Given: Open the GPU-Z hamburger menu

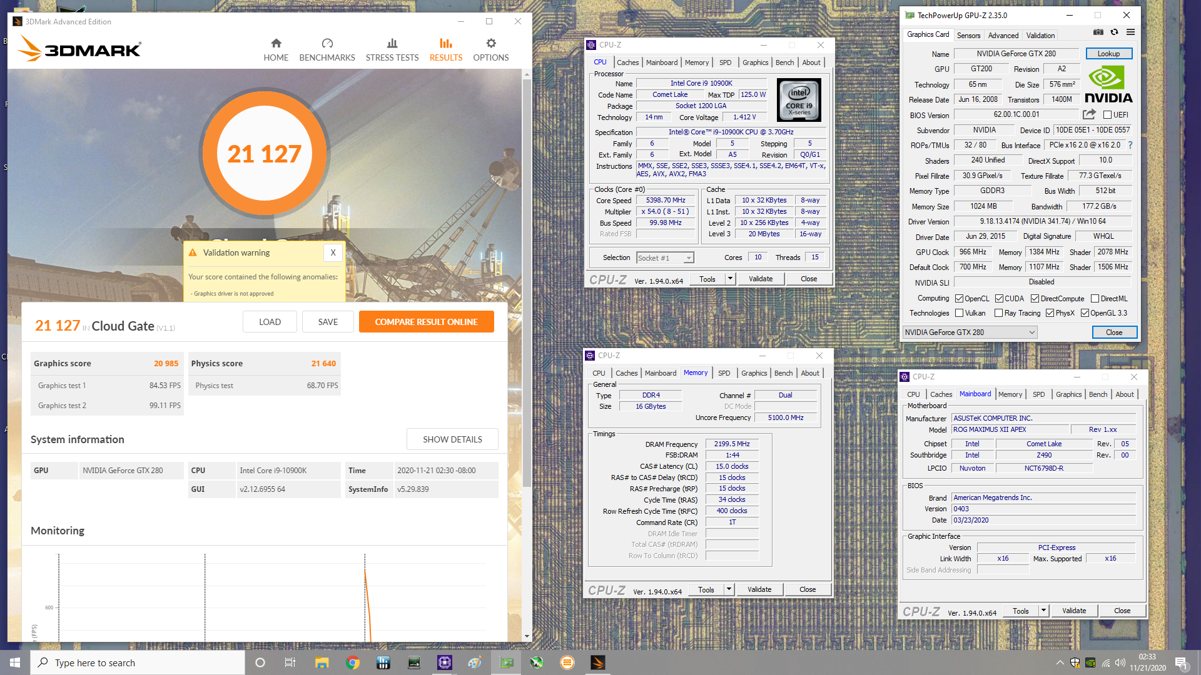Looking at the screenshot, I should (1130, 32).
